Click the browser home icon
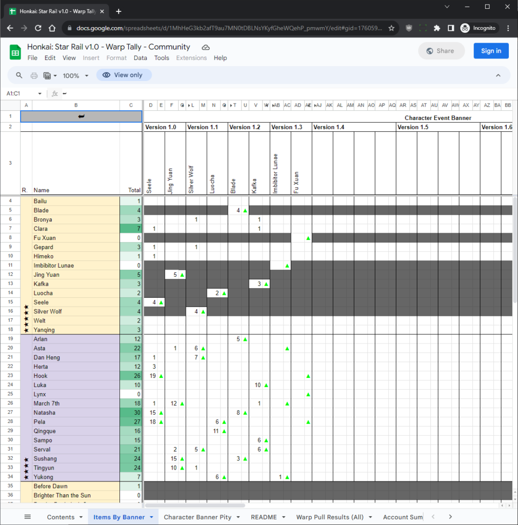This screenshot has height=525, width=518. pos(52,28)
